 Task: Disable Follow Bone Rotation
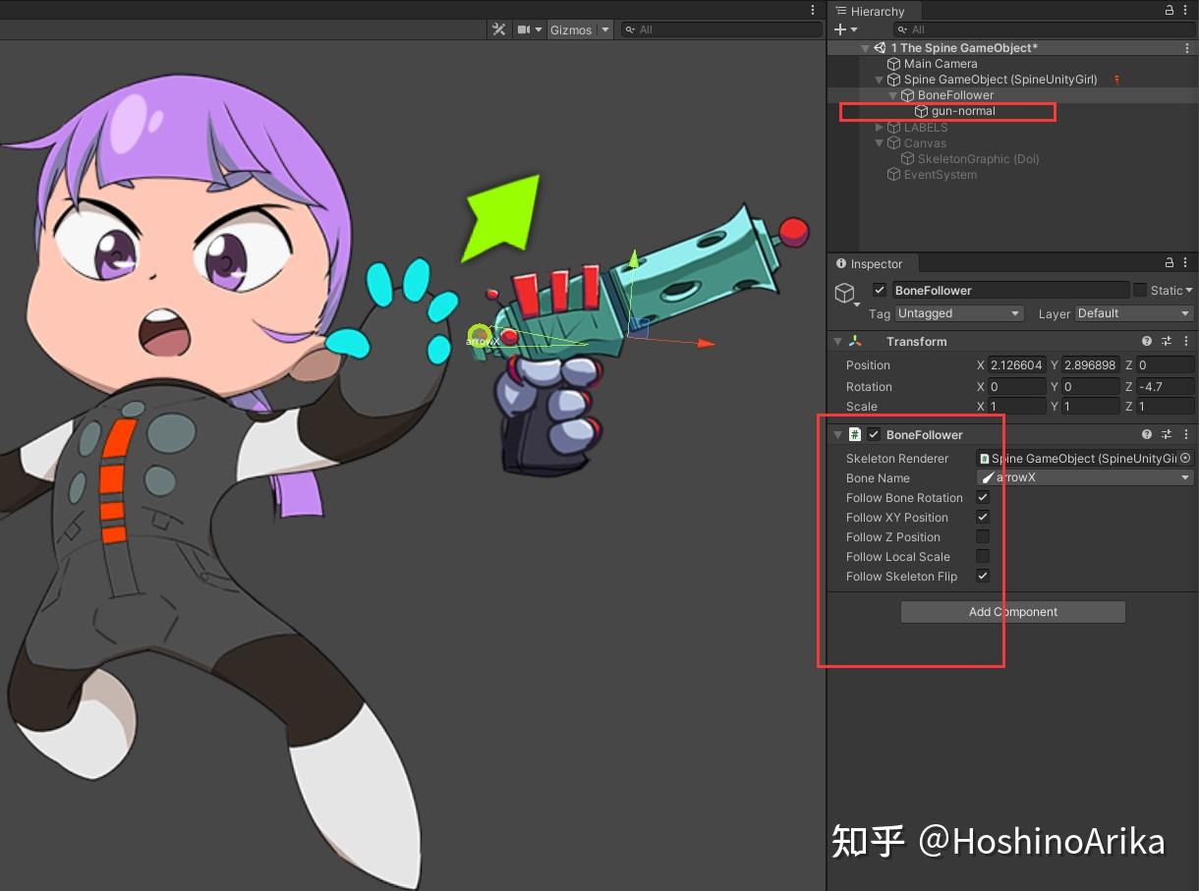click(x=982, y=497)
